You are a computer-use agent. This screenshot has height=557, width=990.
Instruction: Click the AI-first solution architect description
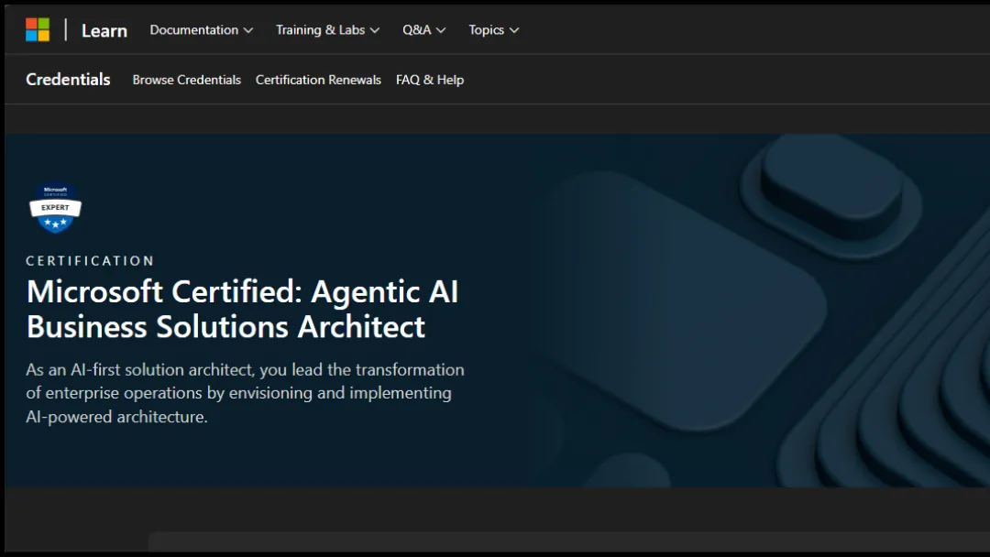point(245,393)
